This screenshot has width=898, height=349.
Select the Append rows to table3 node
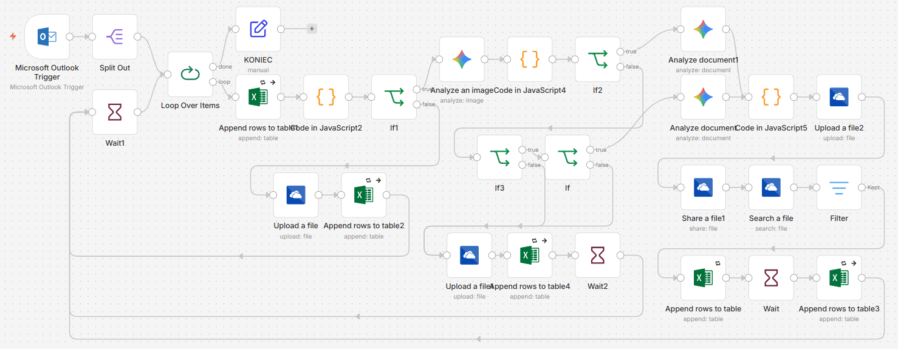click(839, 278)
